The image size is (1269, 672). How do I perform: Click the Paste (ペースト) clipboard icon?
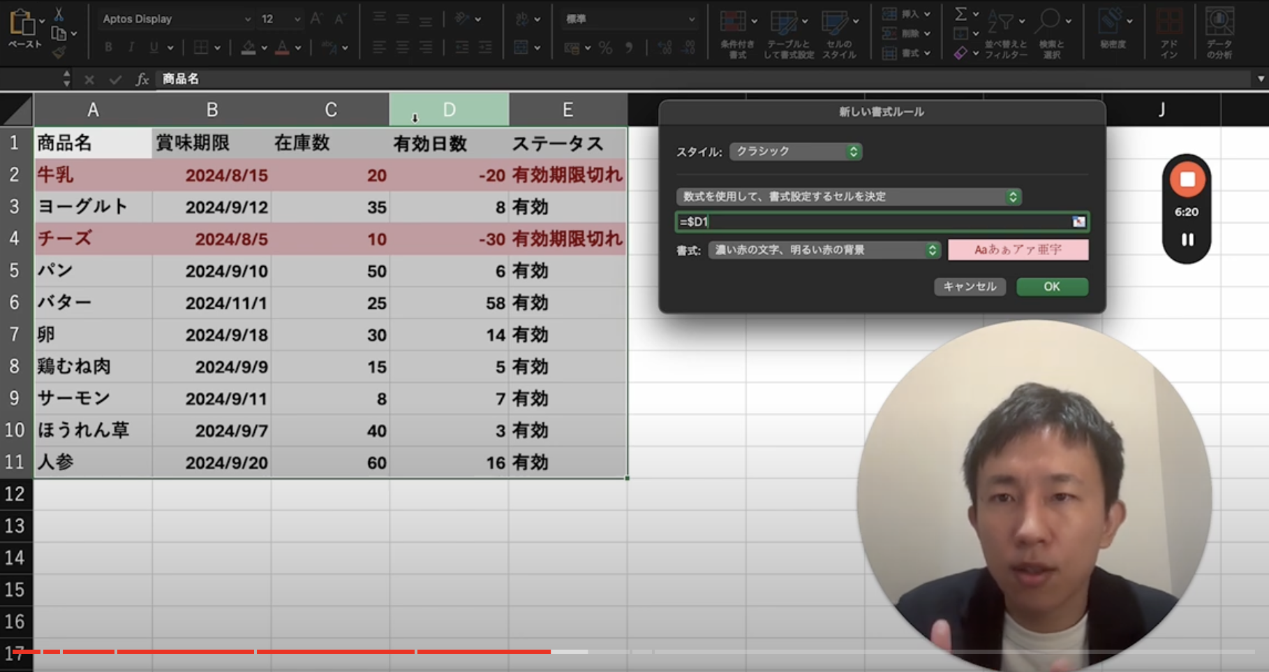coord(22,24)
